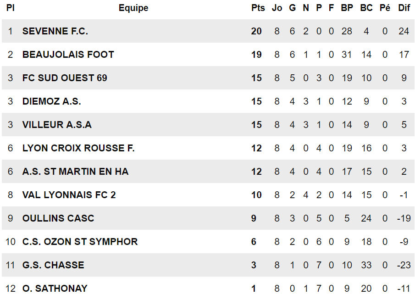This screenshot has height=300, width=415.
Task: Click the Equipe column header
Action: tap(133, 8)
